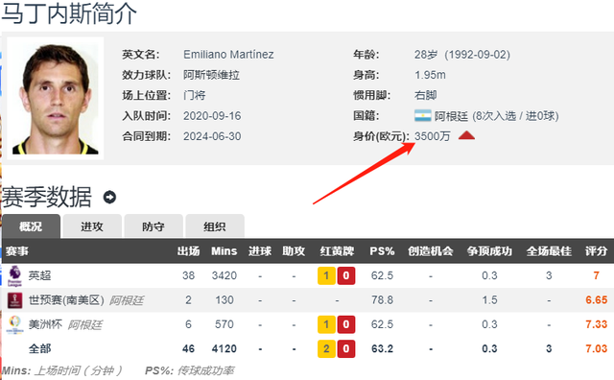This screenshot has width=614, height=380.
Task: Open the 世预赛(南美区) competition link
Action: 66,300
